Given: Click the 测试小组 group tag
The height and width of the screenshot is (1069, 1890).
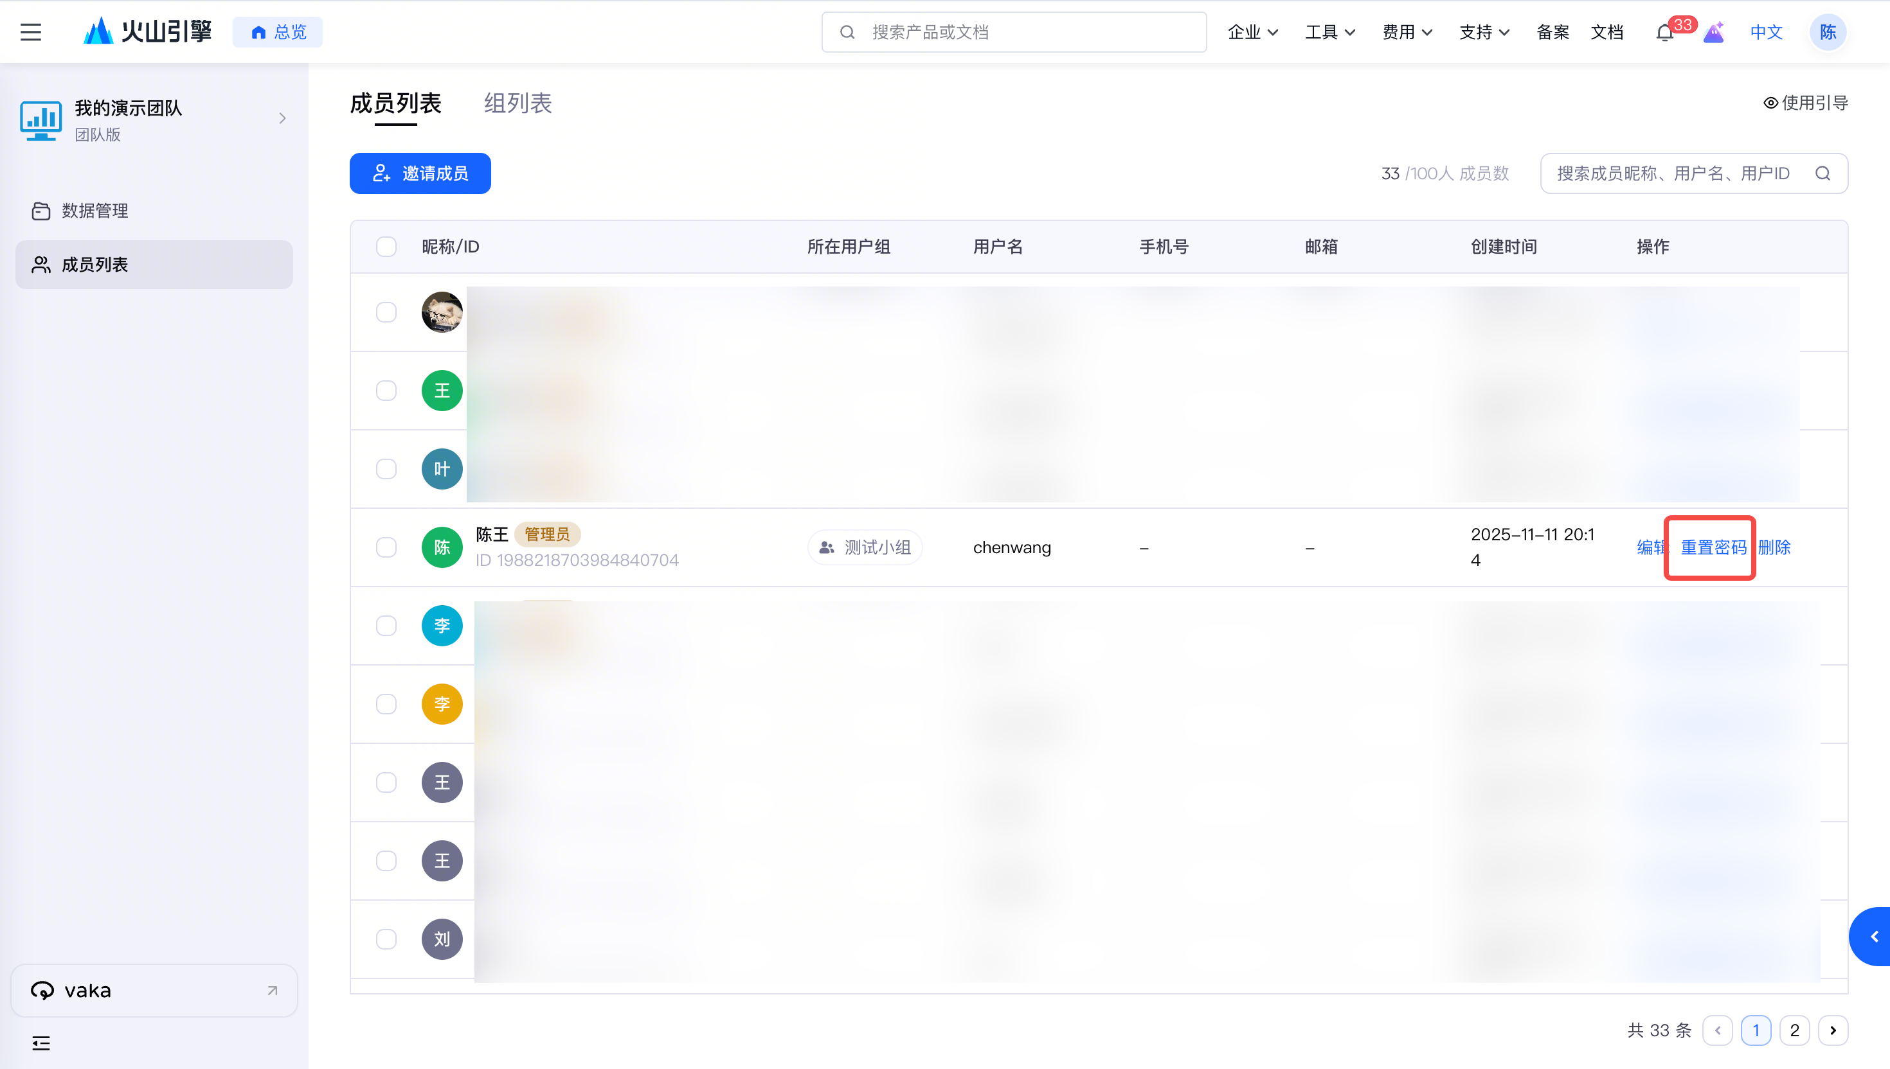Looking at the screenshot, I should [865, 548].
